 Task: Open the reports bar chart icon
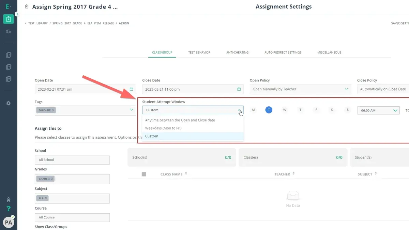pos(9,31)
